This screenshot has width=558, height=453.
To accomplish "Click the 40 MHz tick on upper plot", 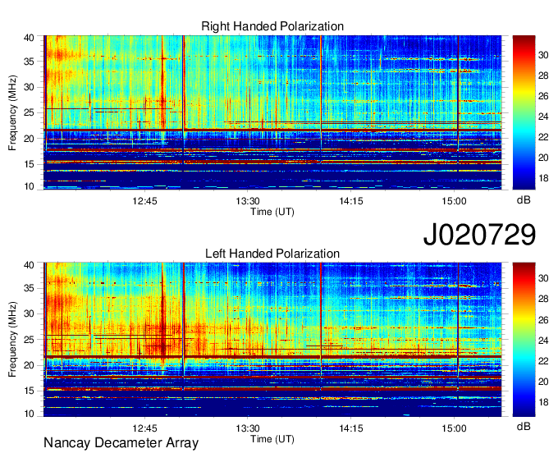I will [29, 38].
